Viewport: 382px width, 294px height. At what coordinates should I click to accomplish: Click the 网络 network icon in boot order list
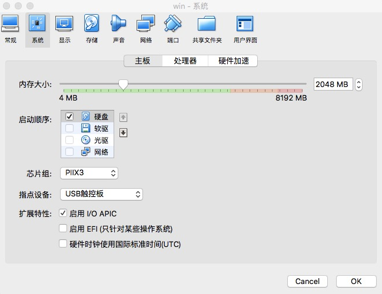85,152
